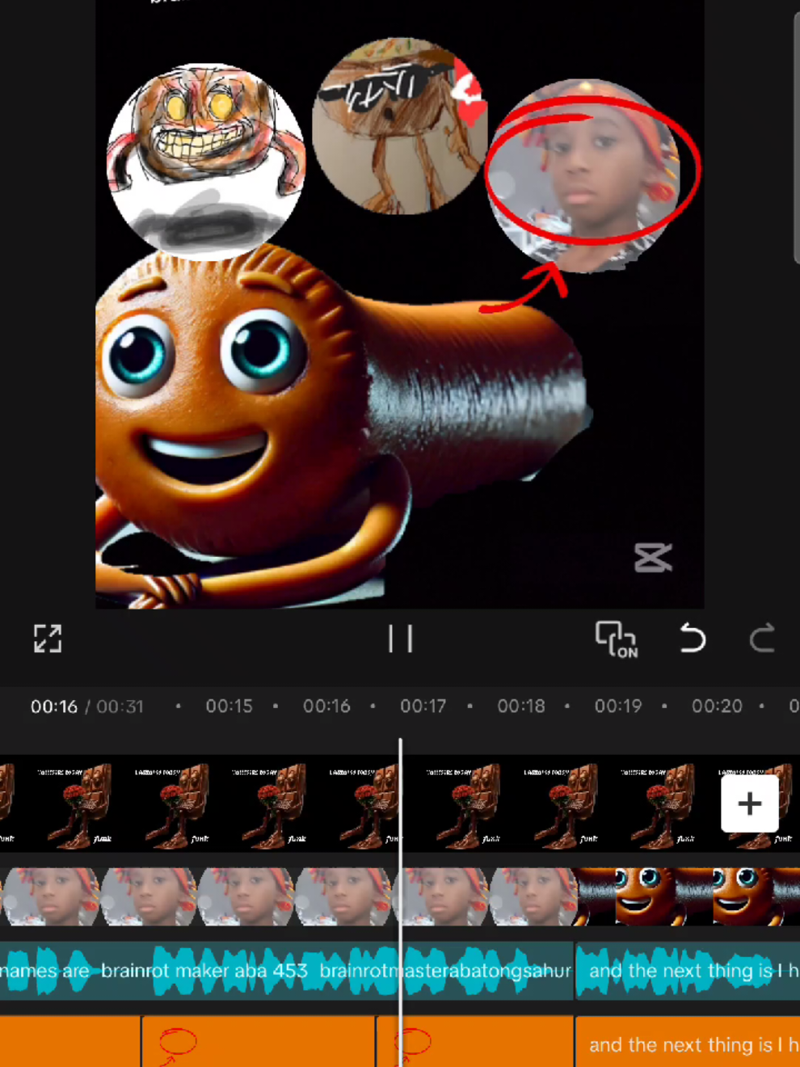Image resolution: width=800 pixels, height=1067 pixels.
Task: Jump to 00:19 mark on ruler
Action: pos(618,706)
